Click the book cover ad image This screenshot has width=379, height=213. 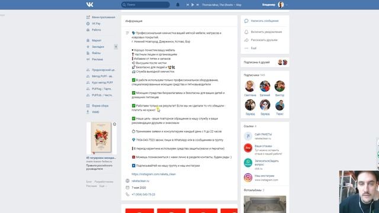(101, 138)
